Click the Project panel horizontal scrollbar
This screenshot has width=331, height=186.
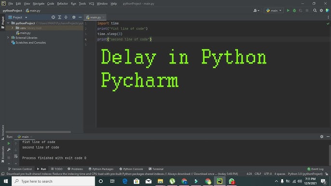pos(38,132)
